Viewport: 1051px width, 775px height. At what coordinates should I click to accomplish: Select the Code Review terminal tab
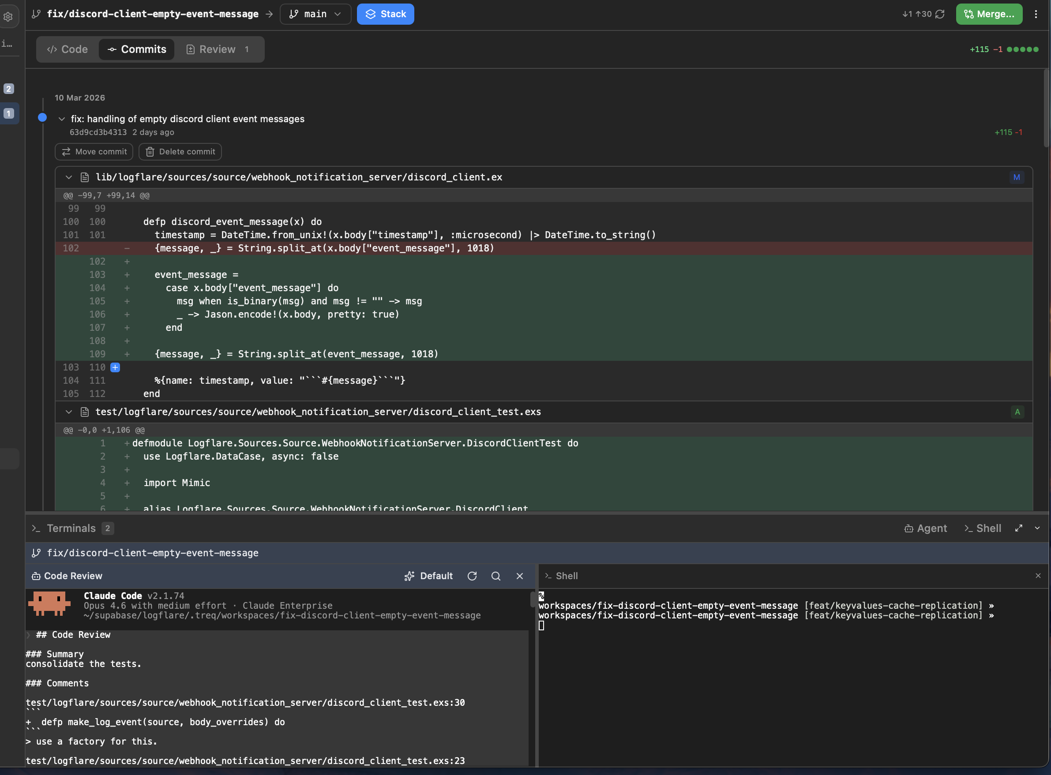pos(67,576)
